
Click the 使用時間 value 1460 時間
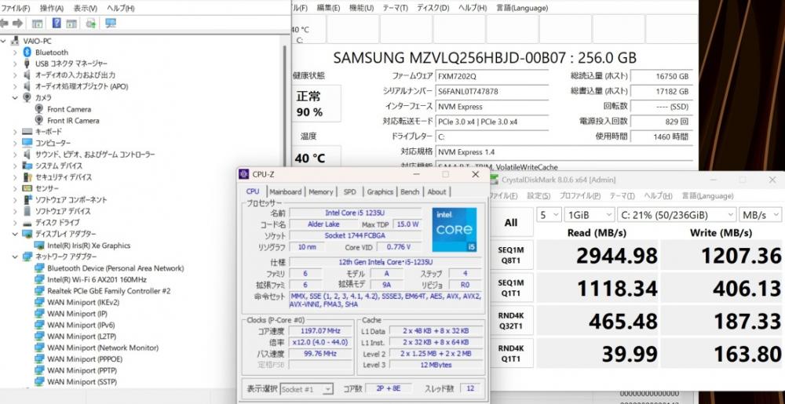(661, 136)
